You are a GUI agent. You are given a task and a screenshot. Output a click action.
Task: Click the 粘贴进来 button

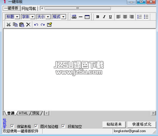(x=114, y=124)
